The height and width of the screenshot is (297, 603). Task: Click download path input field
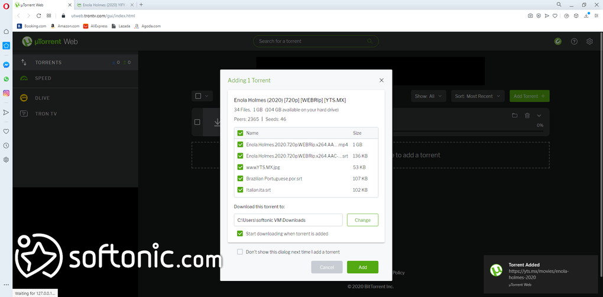pos(288,220)
